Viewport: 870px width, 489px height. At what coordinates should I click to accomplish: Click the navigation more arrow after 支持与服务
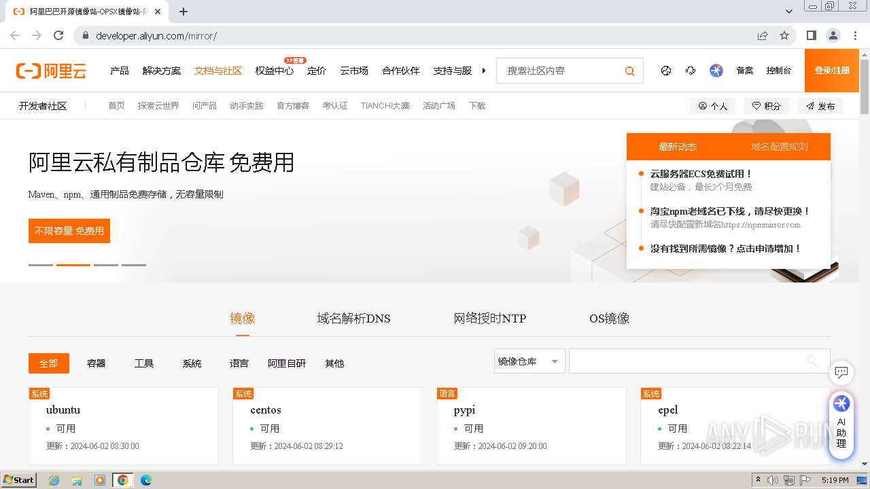tap(484, 71)
